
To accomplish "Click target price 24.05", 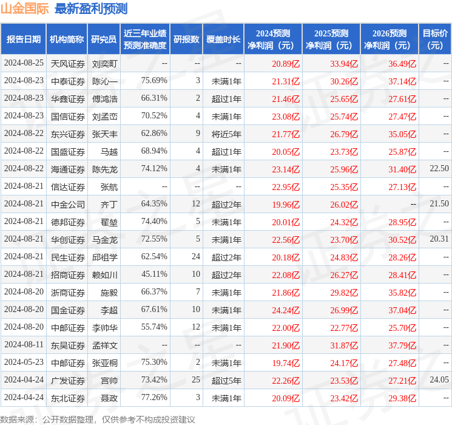I will (x=439, y=379).
